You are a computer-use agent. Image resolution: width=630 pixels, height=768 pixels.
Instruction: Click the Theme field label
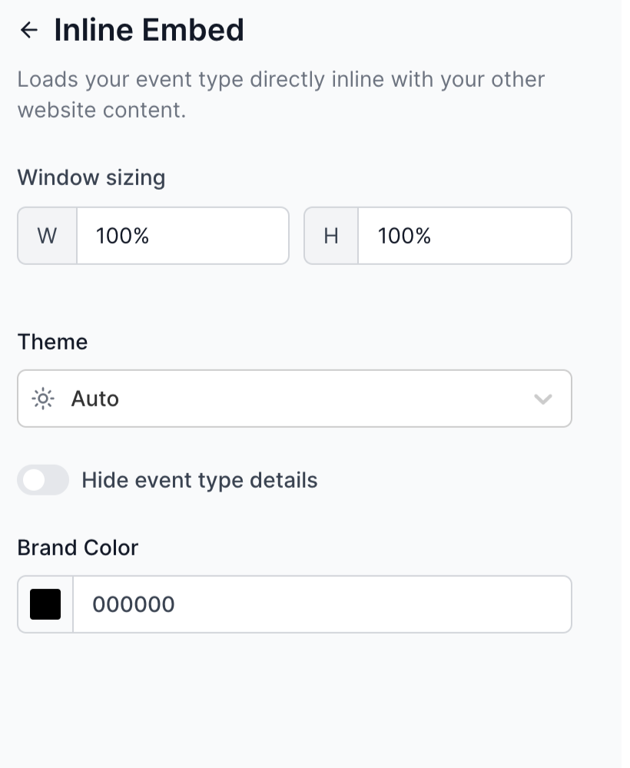point(52,342)
